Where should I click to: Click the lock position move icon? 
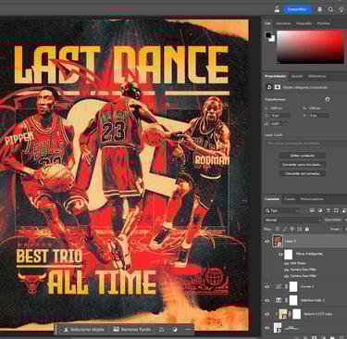pyautogui.click(x=292, y=229)
